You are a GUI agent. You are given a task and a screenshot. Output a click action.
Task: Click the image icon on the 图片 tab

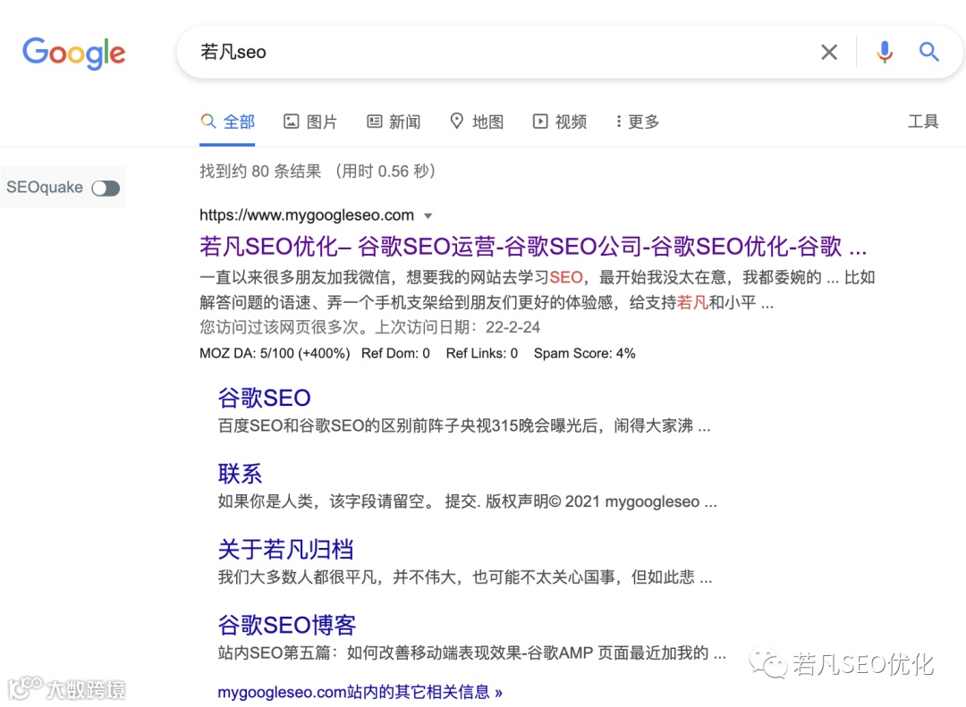tap(291, 122)
